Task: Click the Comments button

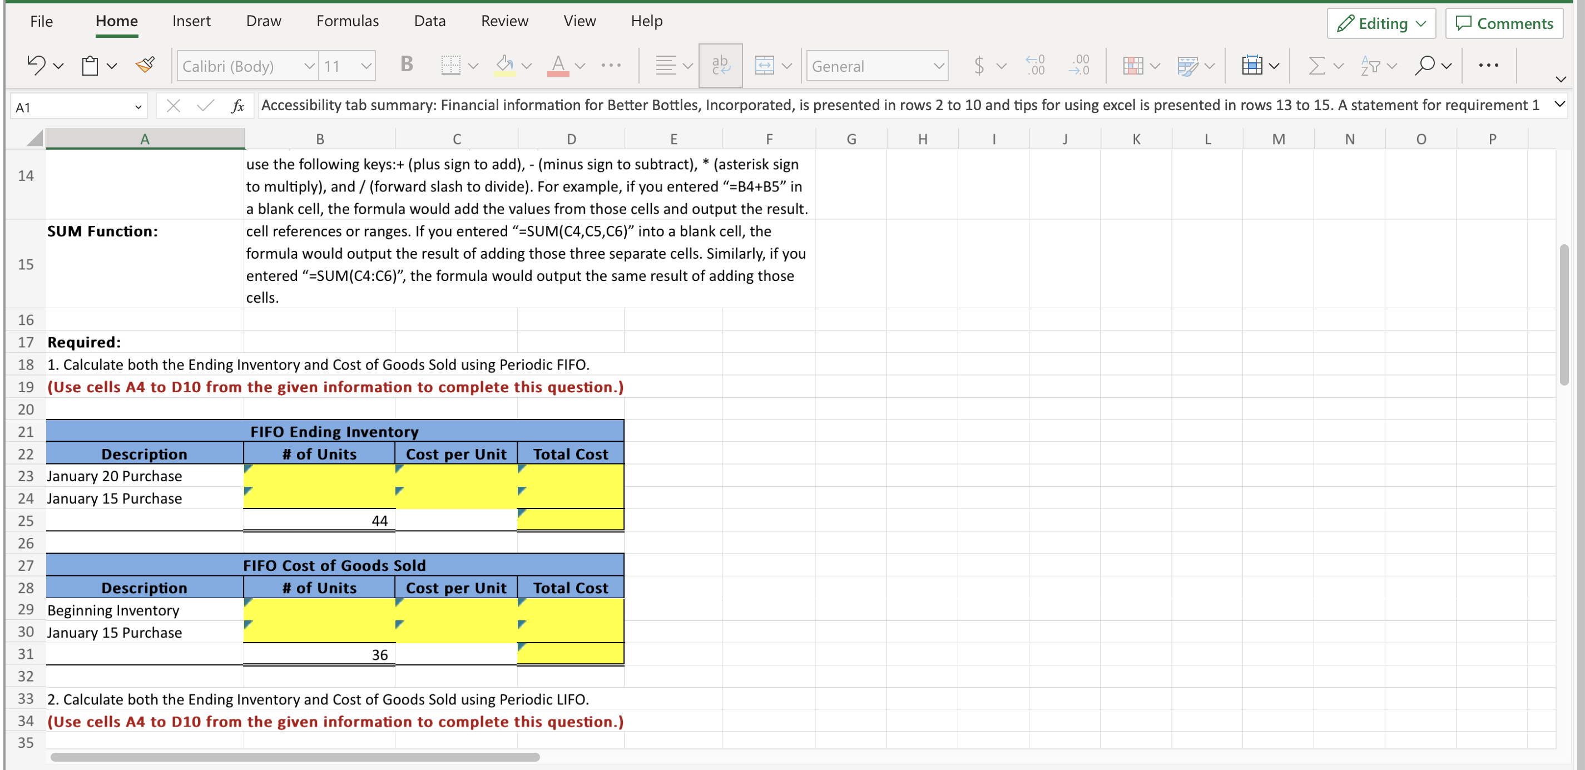Action: coord(1504,23)
